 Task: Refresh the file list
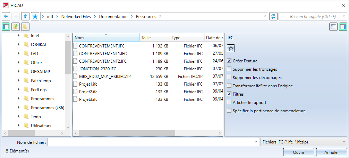(273, 17)
